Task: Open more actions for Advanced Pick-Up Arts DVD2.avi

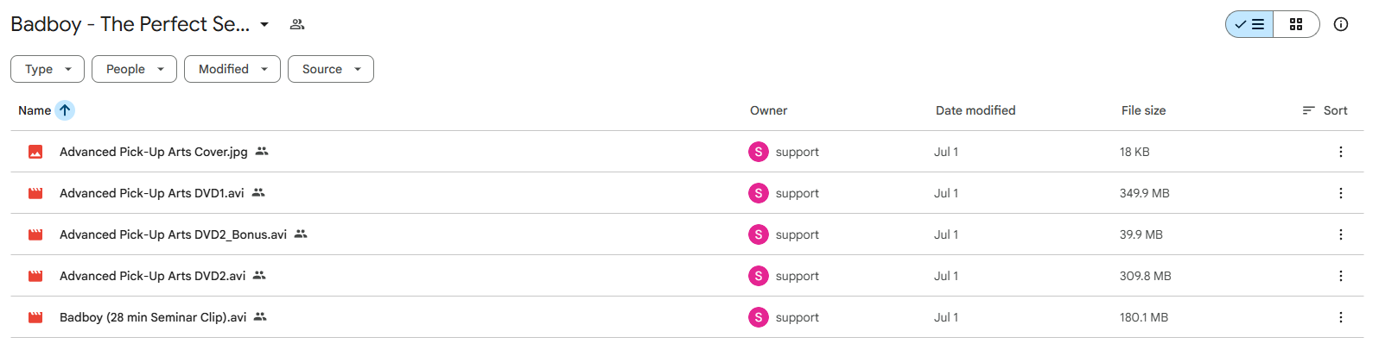Action: click(x=1341, y=276)
